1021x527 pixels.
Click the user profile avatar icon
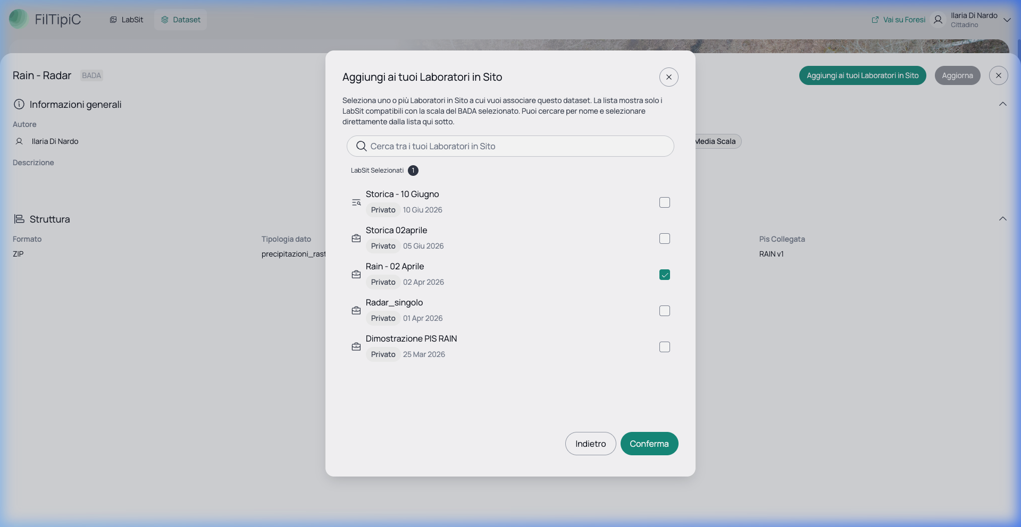pyautogui.click(x=938, y=20)
